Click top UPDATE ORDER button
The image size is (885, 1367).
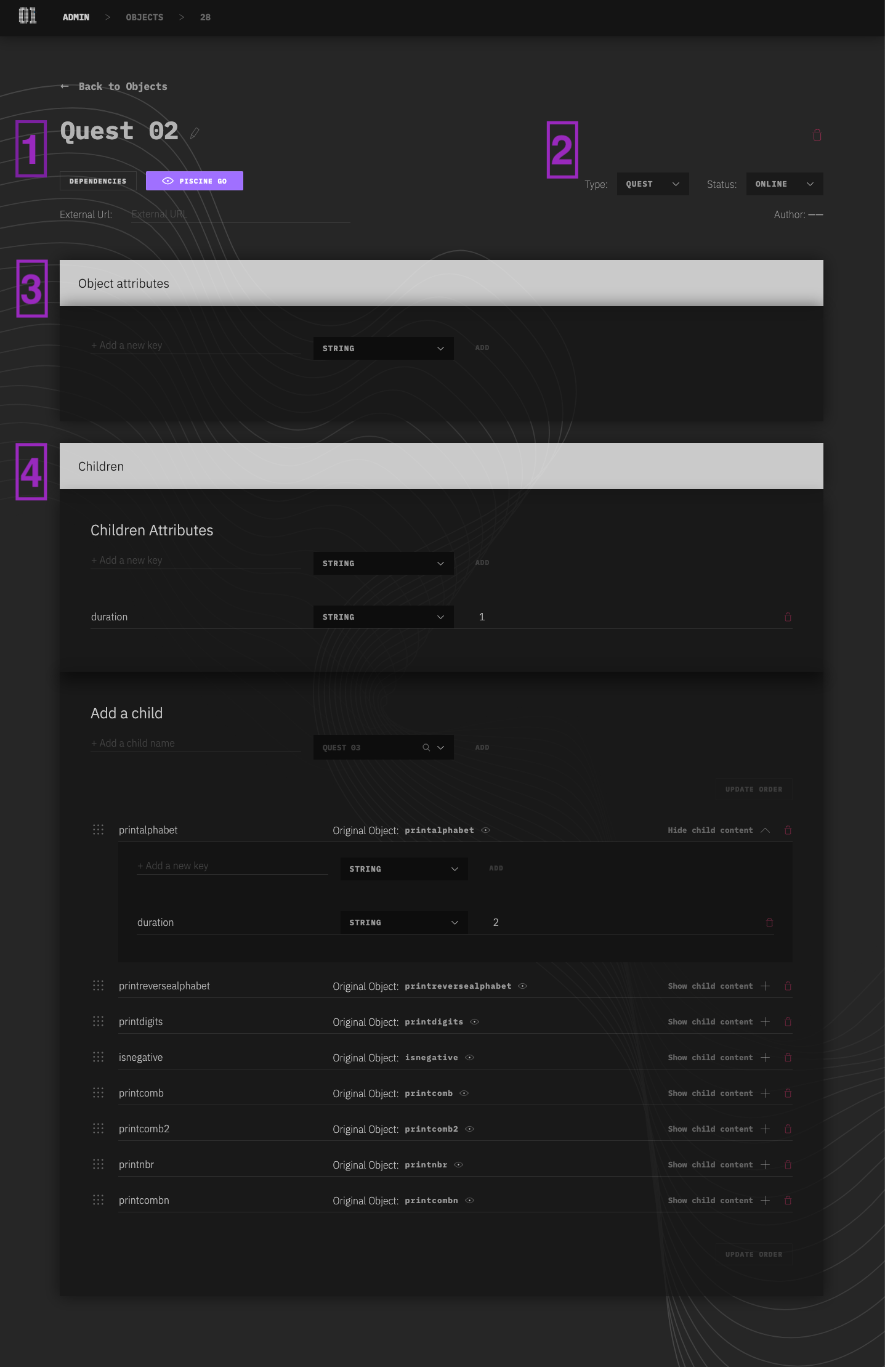click(x=754, y=789)
